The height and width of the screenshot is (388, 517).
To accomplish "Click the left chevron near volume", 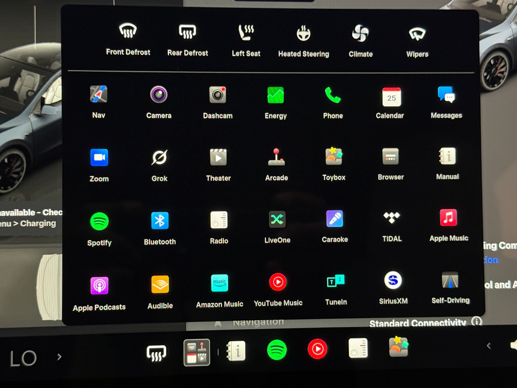I will tap(489, 346).
